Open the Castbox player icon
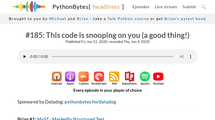Screen dimensions: 215x120 pyautogui.click(x=84, y=77)
